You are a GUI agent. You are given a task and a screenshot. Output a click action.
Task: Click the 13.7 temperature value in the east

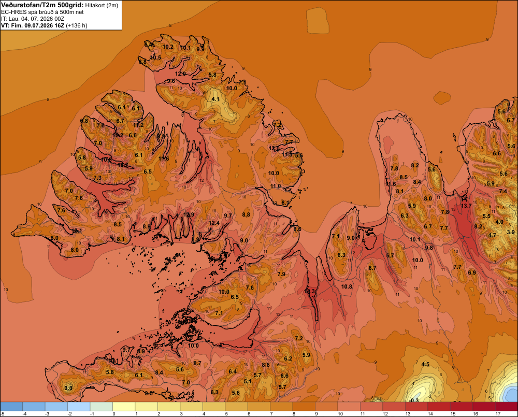(466, 206)
